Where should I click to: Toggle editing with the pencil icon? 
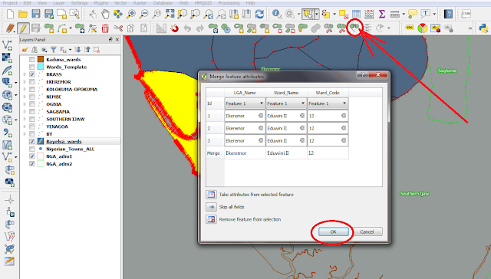23,28
